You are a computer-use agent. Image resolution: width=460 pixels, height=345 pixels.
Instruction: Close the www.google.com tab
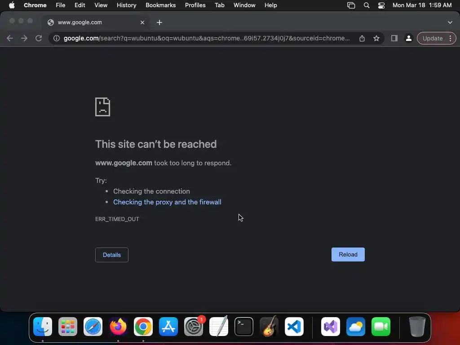[x=142, y=22]
